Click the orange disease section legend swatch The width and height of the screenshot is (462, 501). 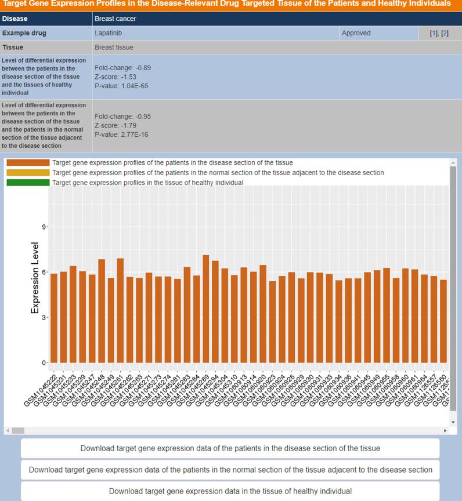28,163
